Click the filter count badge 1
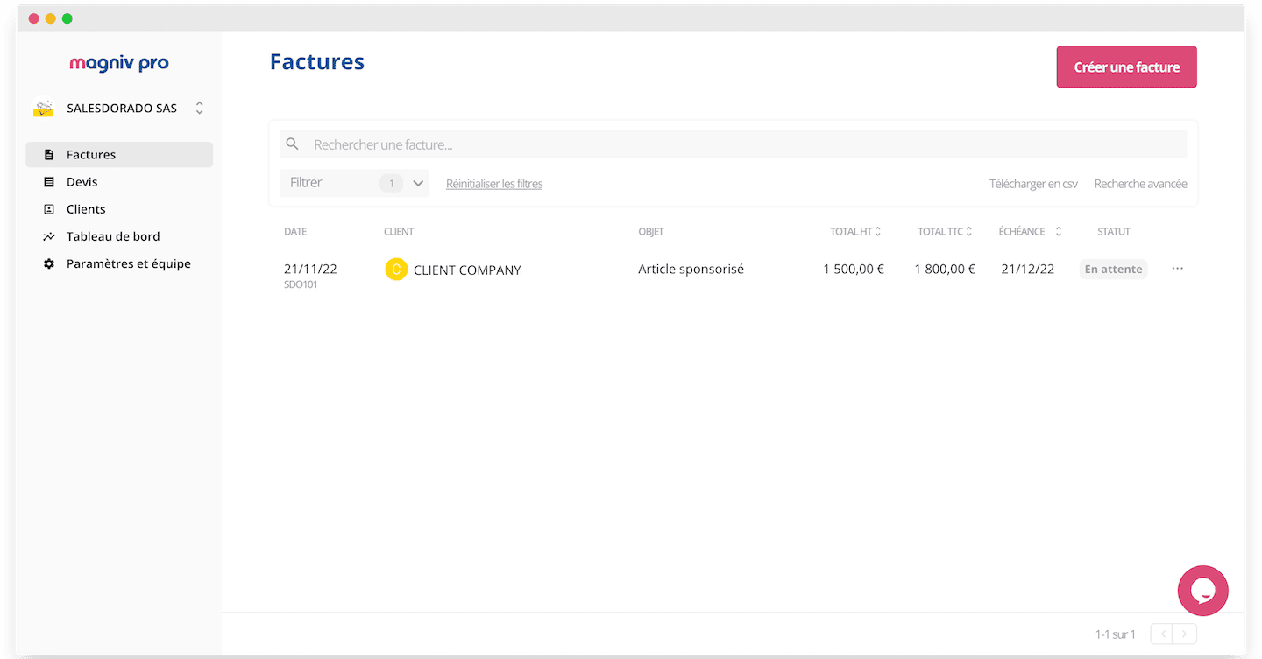This screenshot has height=659, width=1262. [x=392, y=183]
